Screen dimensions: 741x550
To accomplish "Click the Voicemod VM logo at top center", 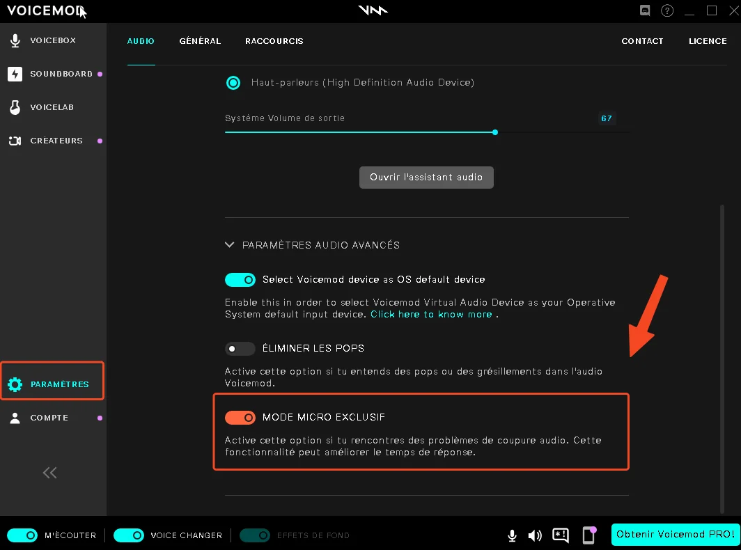I will point(373,10).
